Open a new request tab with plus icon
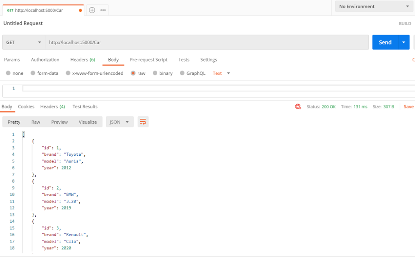 tap(92, 10)
